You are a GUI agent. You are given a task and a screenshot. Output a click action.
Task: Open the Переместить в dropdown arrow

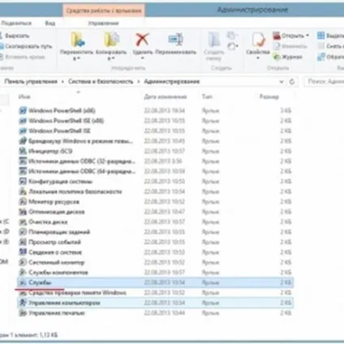pos(79,58)
